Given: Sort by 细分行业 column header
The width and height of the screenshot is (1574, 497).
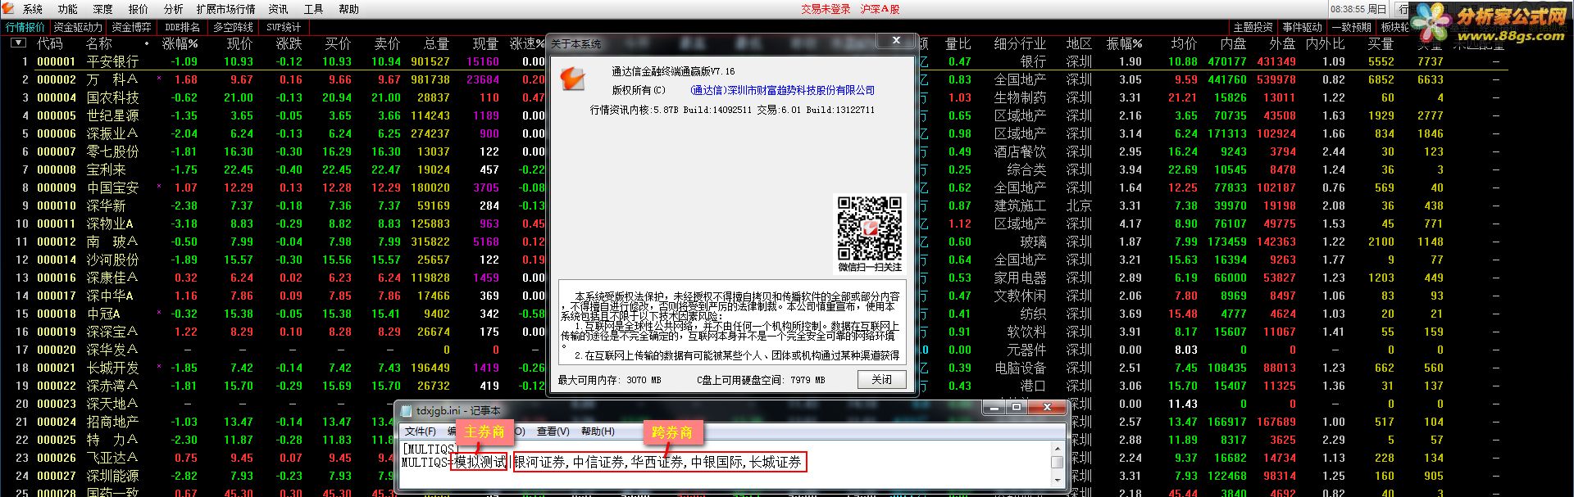Looking at the screenshot, I should (x=1020, y=43).
